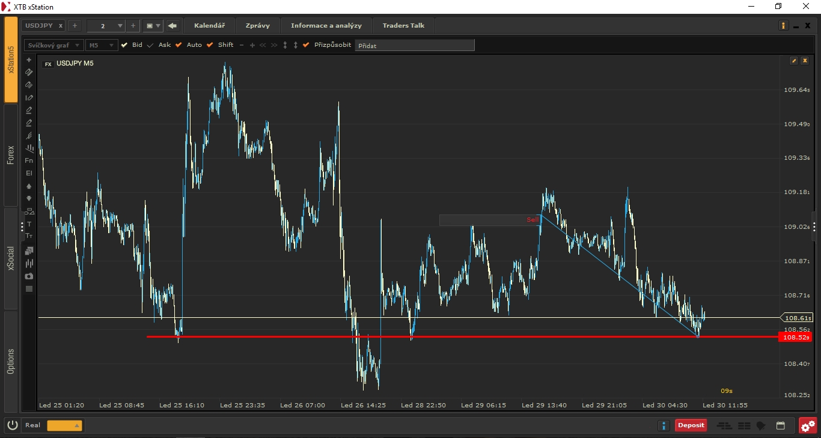Select the up arrow marker tool

[x=29, y=186]
